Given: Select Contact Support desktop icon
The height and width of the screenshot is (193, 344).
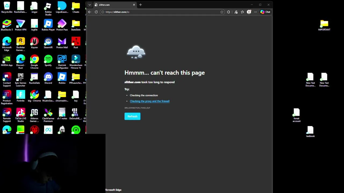Looking at the screenshot, I should [7, 80].
